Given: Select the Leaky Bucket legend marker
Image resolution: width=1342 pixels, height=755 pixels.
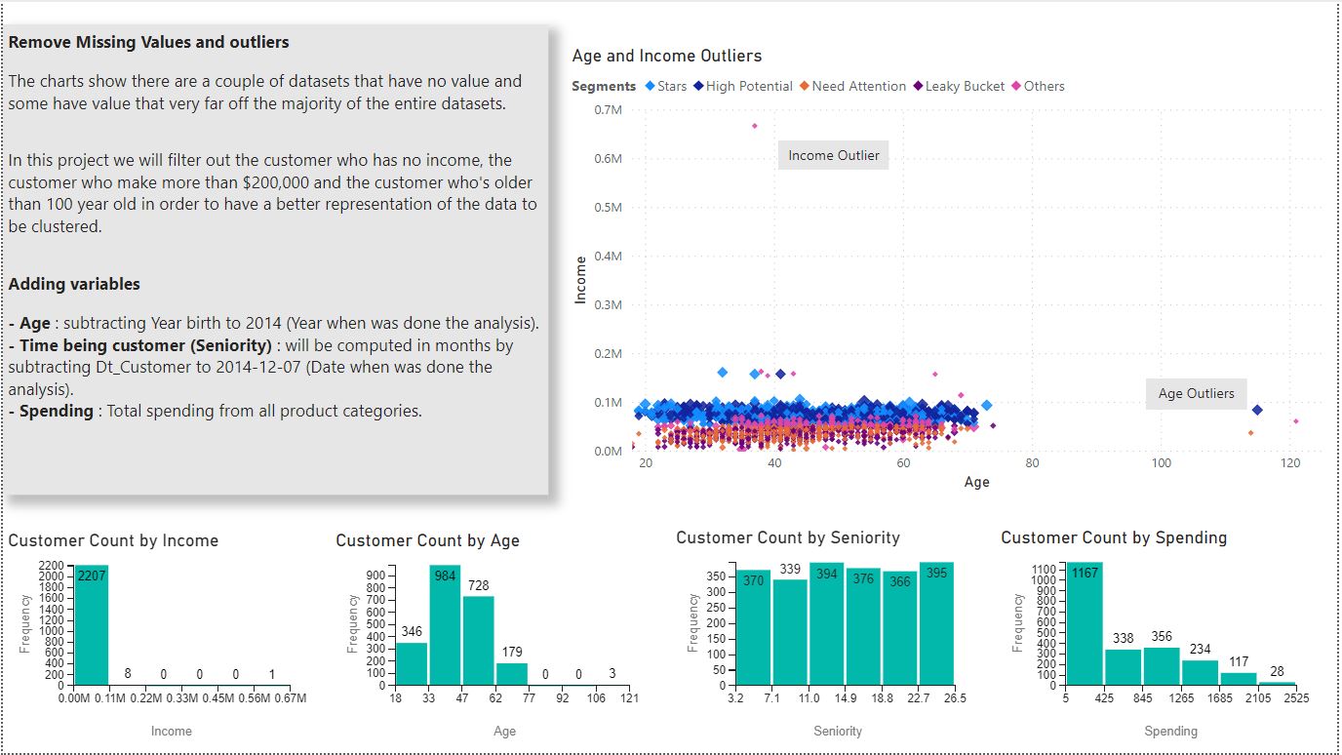Looking at the screenshot, I should click(x=918, y=86).
